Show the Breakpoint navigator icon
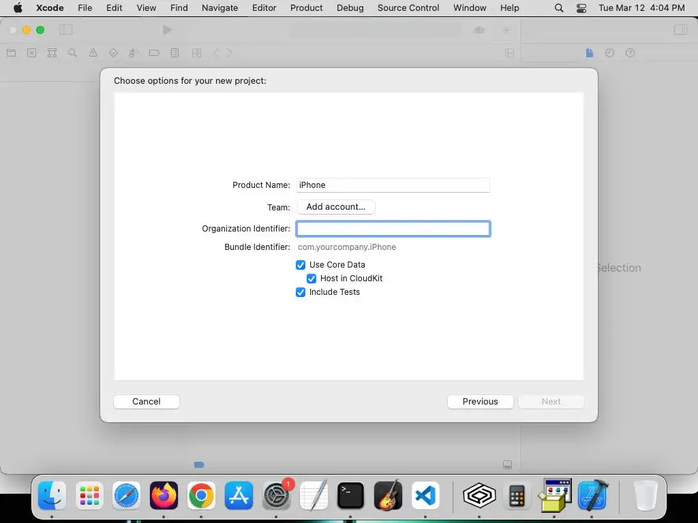Viewport: 698px width, 523px height. [154, 53]
